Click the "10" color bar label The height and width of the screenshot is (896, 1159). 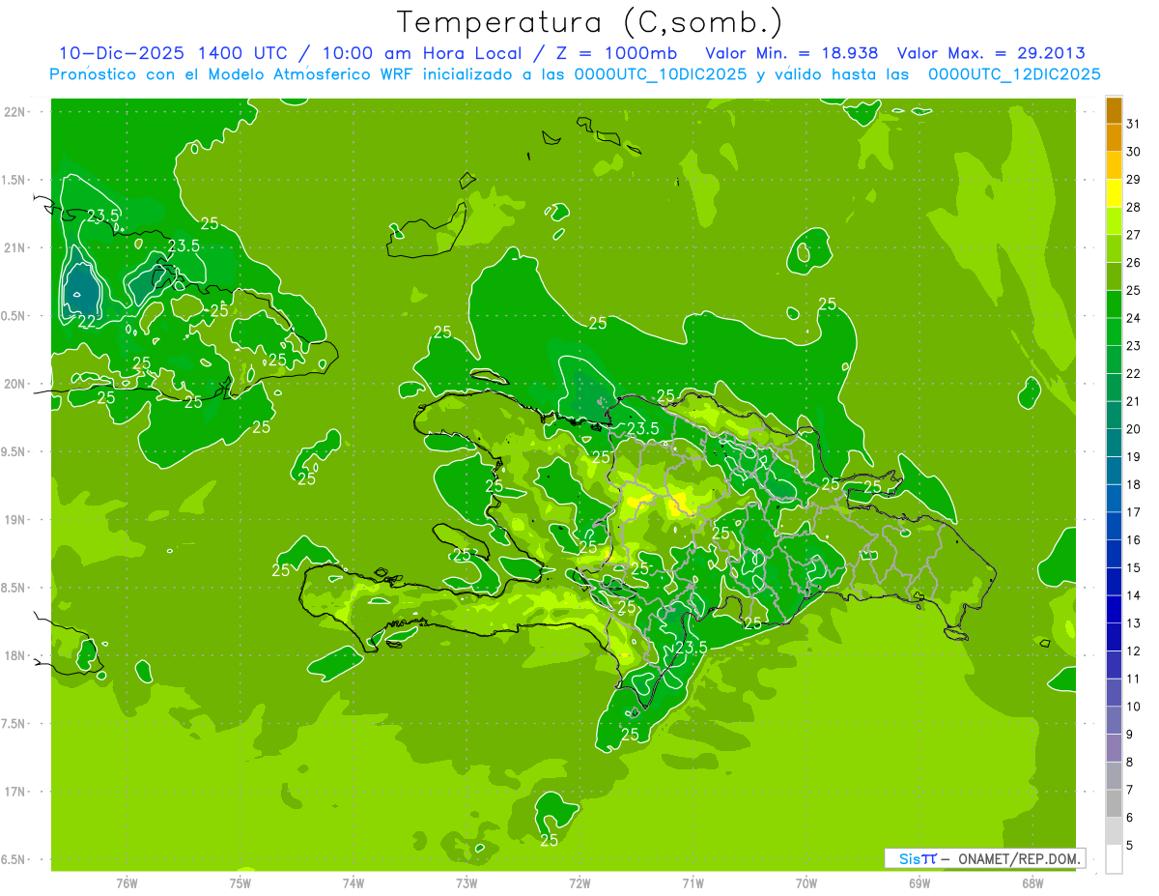1134,706
